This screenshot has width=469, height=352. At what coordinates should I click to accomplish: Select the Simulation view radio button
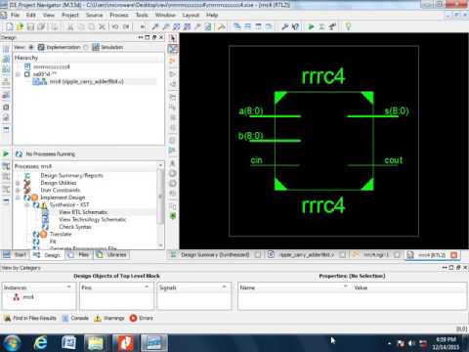[x=86, y=47]
